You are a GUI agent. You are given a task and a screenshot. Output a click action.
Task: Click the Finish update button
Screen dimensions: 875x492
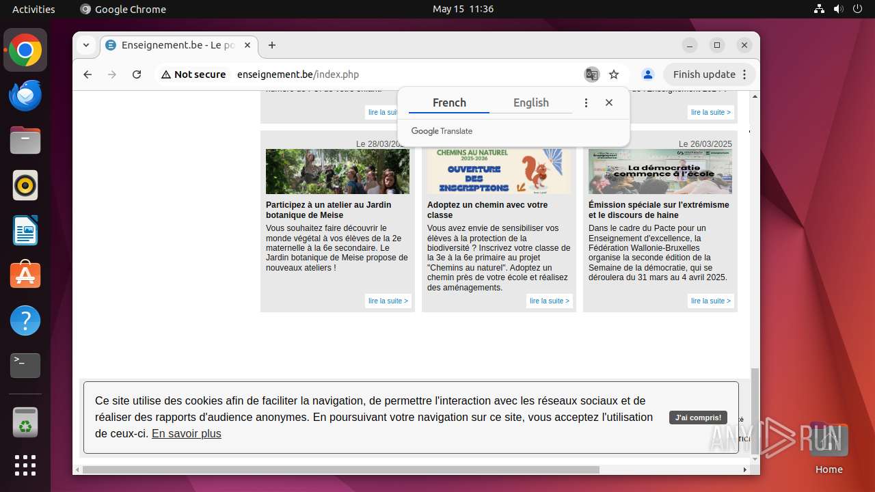click(x=710, y=74)
